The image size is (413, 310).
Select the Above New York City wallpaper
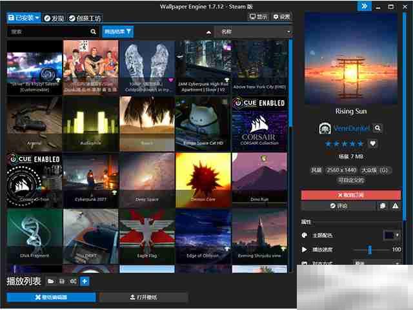tap(259, 67)
